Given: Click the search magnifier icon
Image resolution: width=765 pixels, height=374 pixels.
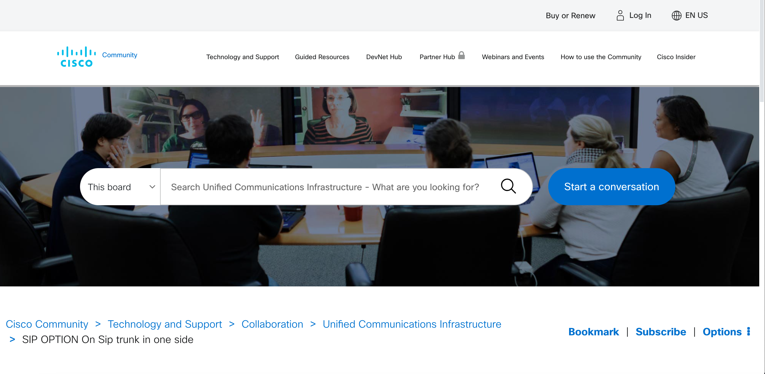Looking at the screenshot, I should coord(508,186).
